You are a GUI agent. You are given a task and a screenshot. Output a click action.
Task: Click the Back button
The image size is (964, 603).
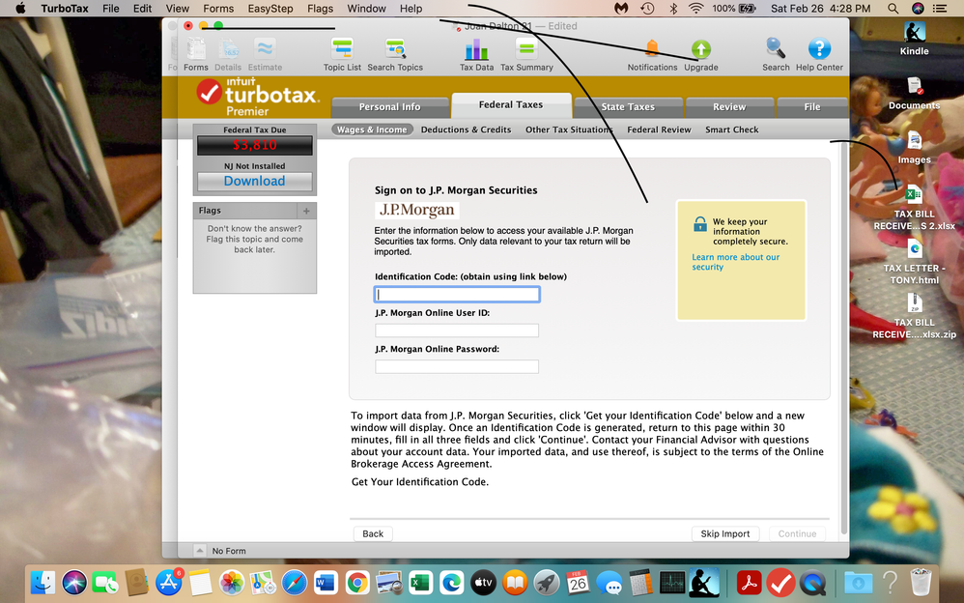coord(373,533)
